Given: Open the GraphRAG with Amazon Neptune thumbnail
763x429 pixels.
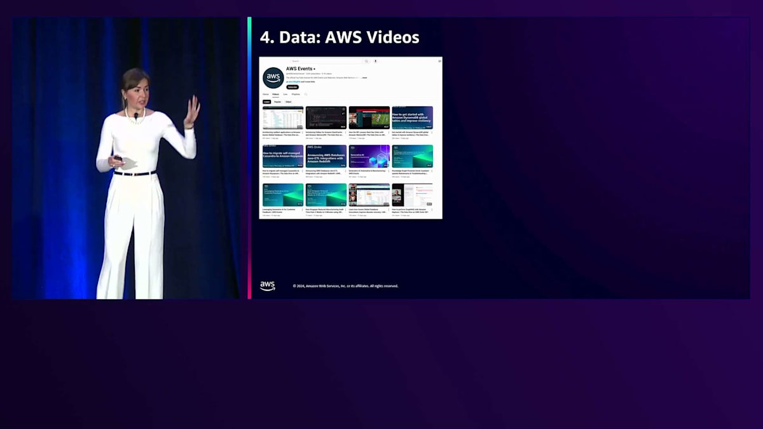Looking at the screenshot, I should coord(413,195).
